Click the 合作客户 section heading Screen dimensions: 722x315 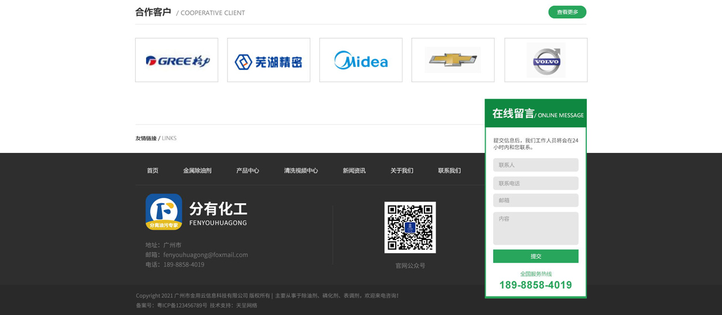[x=153, y=12]
